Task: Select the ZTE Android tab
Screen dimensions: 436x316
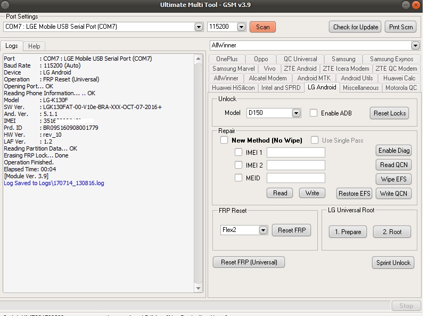Action: point(300,69)
